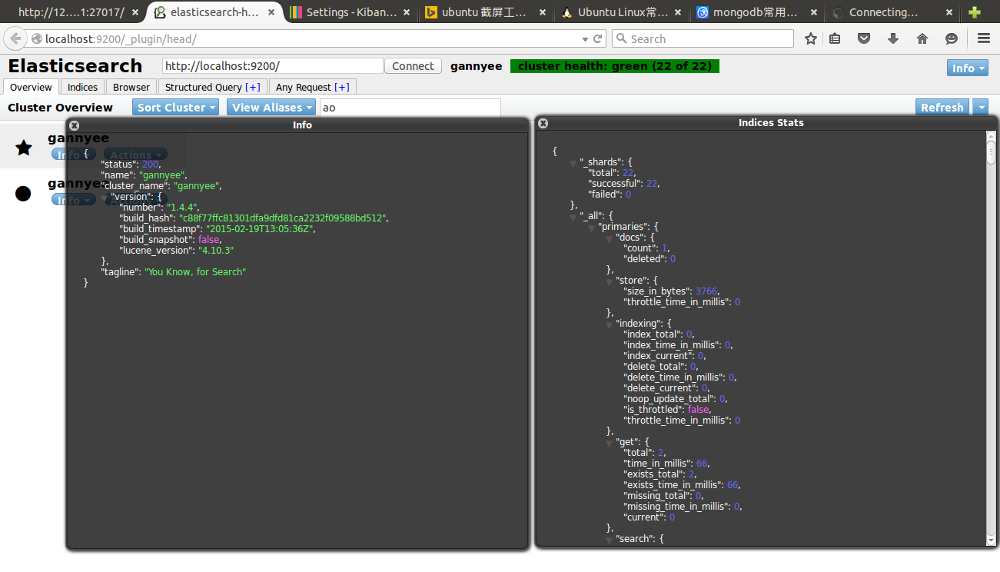Open the Browser tab
The width and height of the screenshot is (1000, 572).
[x=131, y=87]
